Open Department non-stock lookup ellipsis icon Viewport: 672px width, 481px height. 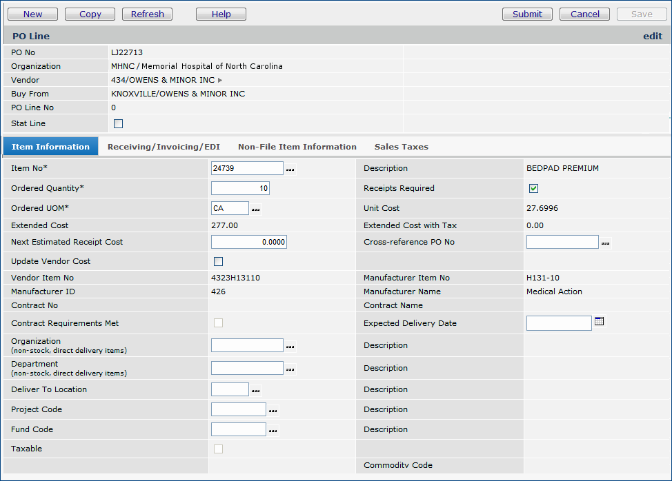pyautogui.click(x=290, y=369)
